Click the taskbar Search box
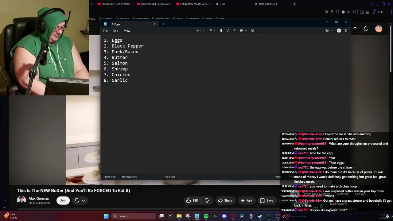This screenshot has width=393, height=221. pos(133,216)
